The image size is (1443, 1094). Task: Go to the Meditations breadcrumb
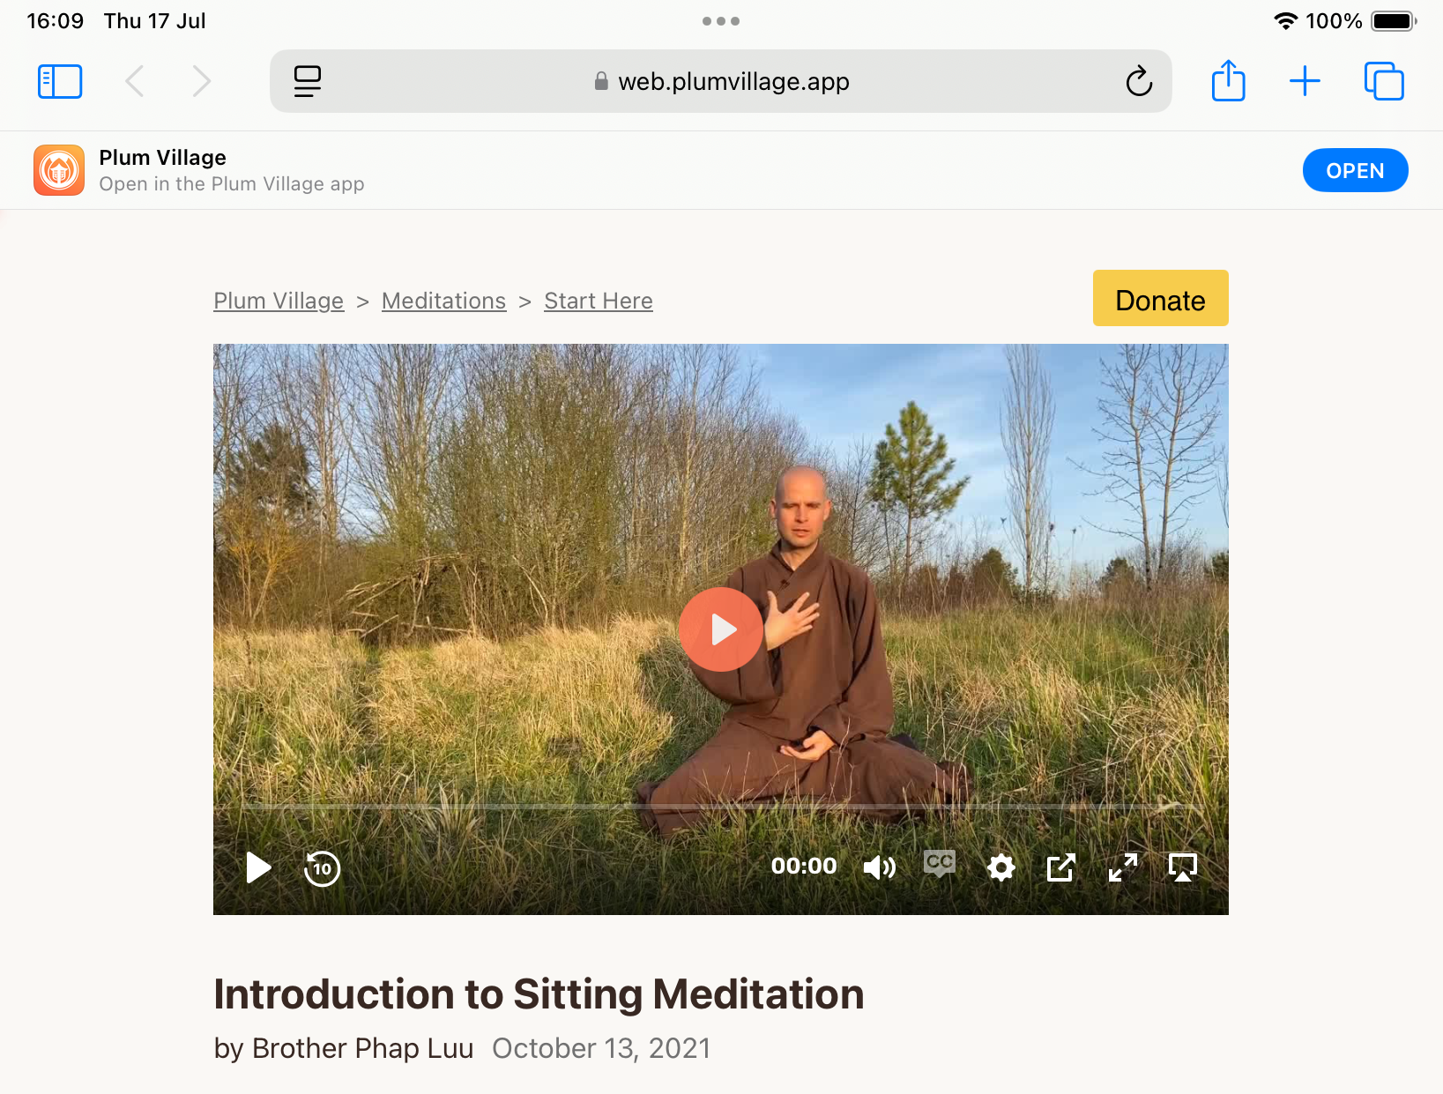click(x=443, y=301)
